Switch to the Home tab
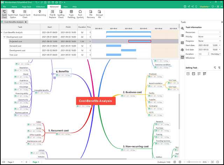This screenshot has height=165, width=224. point(14,7)
